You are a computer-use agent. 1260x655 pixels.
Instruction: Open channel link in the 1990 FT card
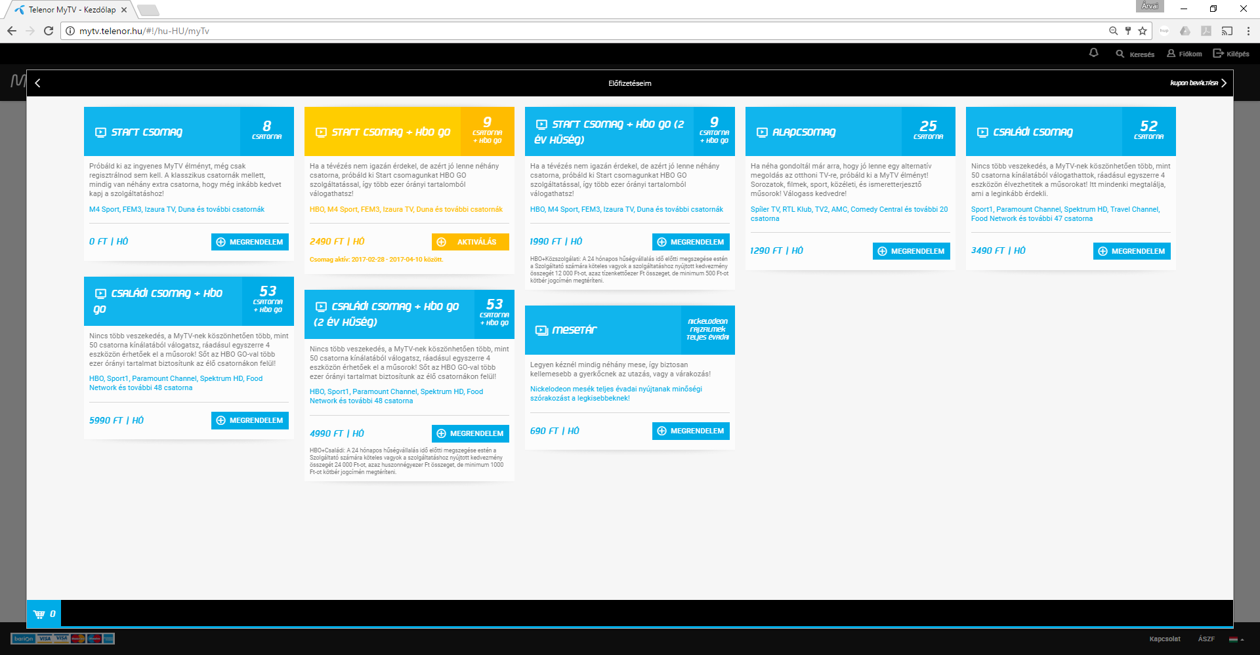[x=627, y=210]
